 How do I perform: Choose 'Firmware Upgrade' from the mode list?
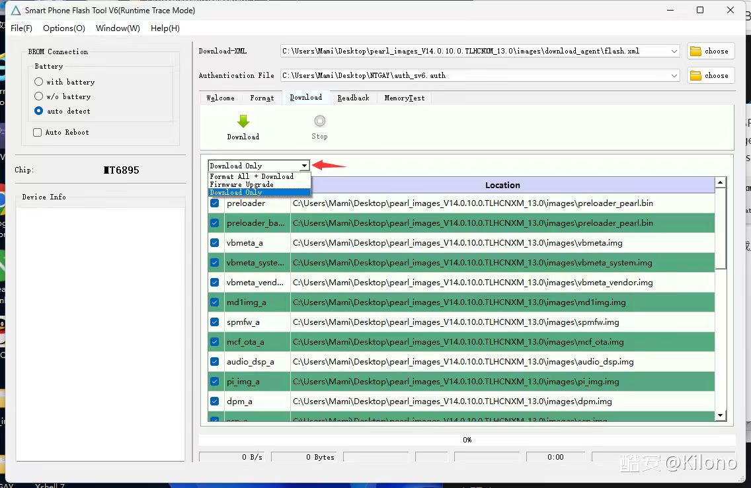pos(242,185)
